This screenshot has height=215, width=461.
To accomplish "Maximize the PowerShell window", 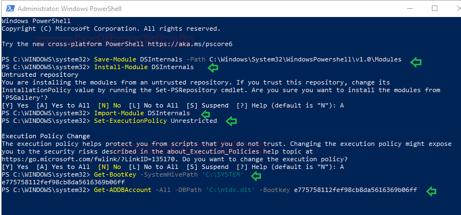I will coord(435,9).
